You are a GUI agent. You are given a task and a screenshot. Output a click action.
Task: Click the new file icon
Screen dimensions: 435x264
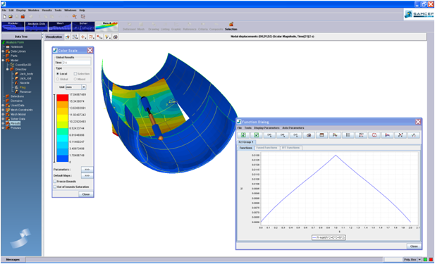(x=4, y=17)
